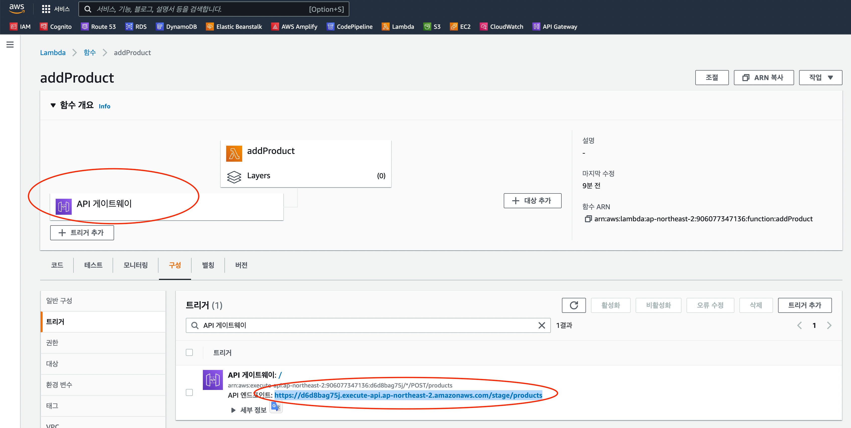Screen dimensions: 851x428
Task: Refresh the triggers list
Action: (x=573, y=305)
